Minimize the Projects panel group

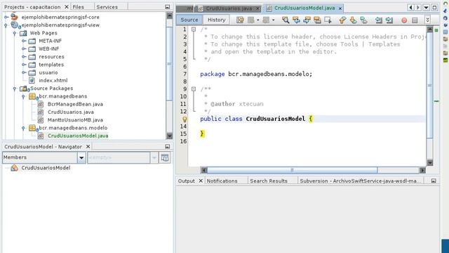(168, 7)
